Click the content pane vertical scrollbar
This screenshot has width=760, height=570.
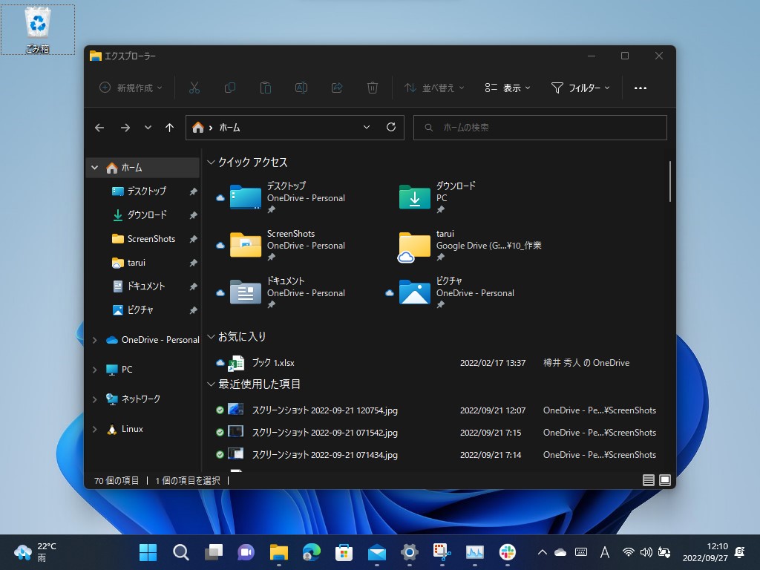[x=670, y=181]
